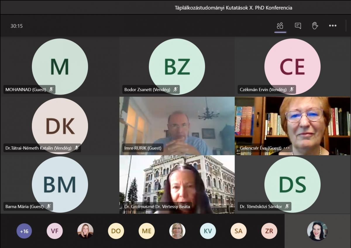Click the Dr.Tátrai-Németh Katalin (Vendég) name label
The height and width of the screenshot is (248, 351).
pos(38,148)
